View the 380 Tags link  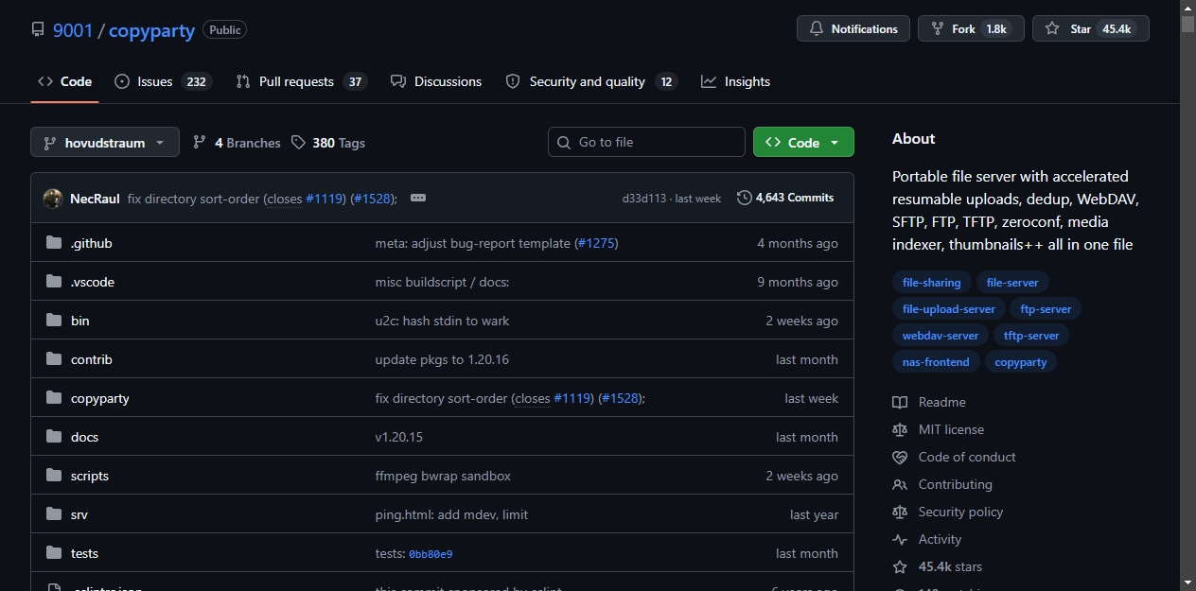click(x=328, y=143)
